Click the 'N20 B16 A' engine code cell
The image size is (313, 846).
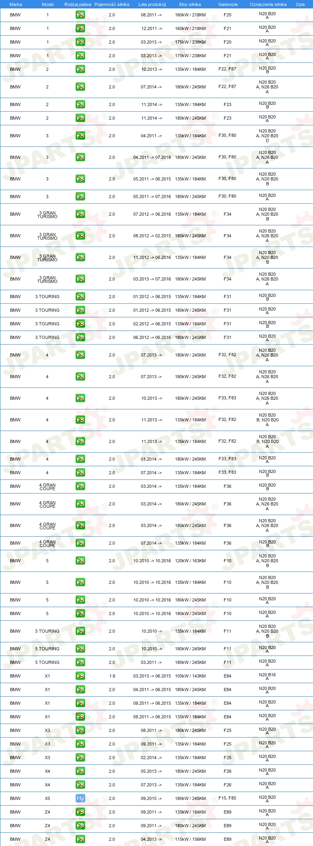pyautogui.click(x=267, y=676)
